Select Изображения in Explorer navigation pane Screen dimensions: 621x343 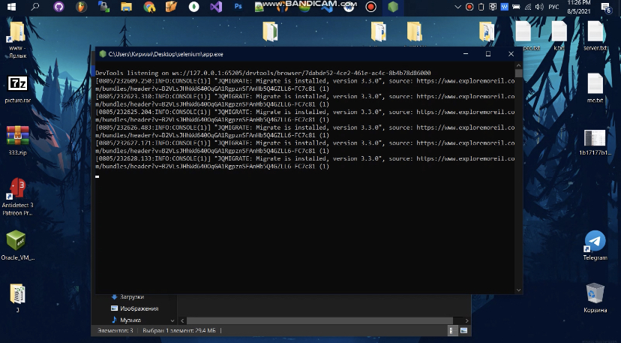(139, 308)
